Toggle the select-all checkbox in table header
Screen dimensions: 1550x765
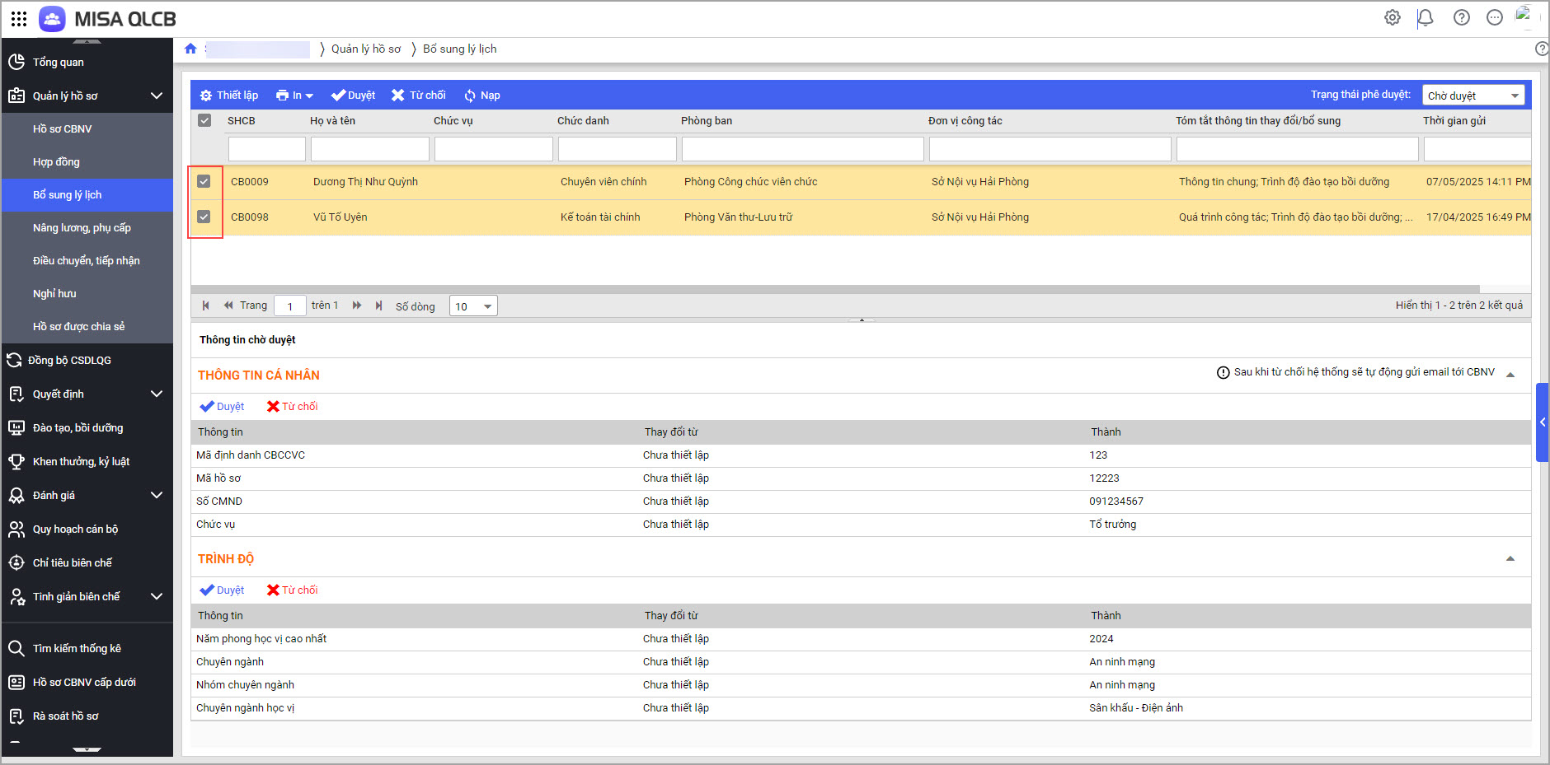[x=204, y=120]
